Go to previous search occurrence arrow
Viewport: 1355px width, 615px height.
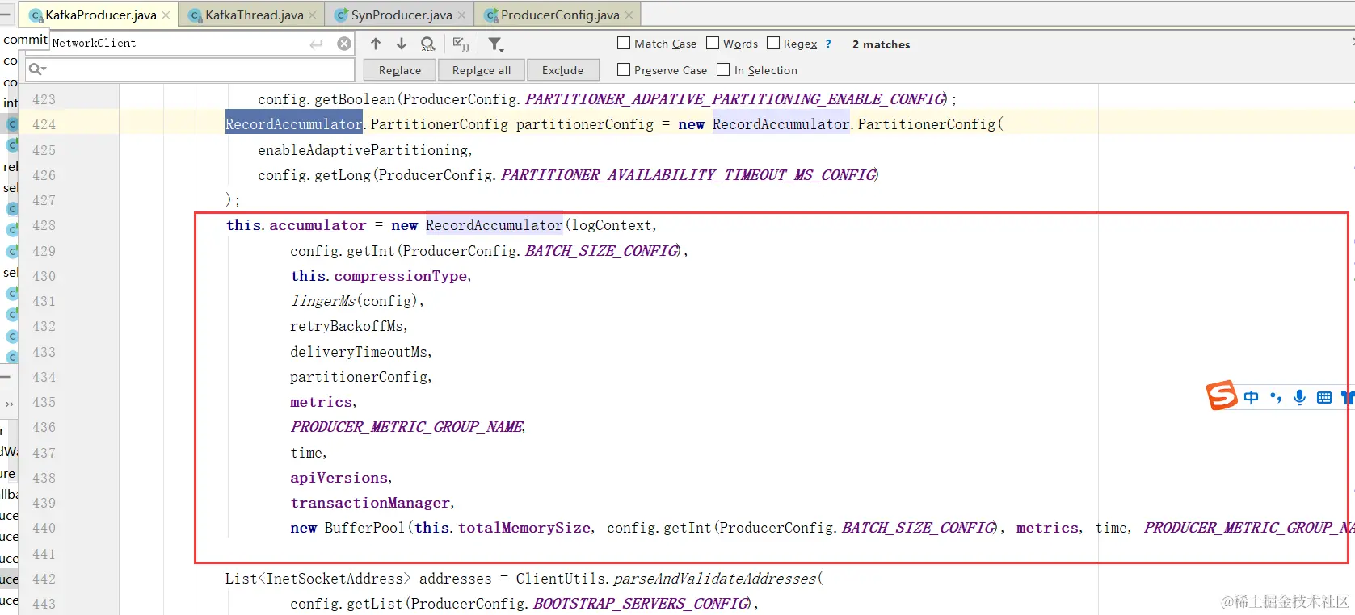(x=376, y=44)
